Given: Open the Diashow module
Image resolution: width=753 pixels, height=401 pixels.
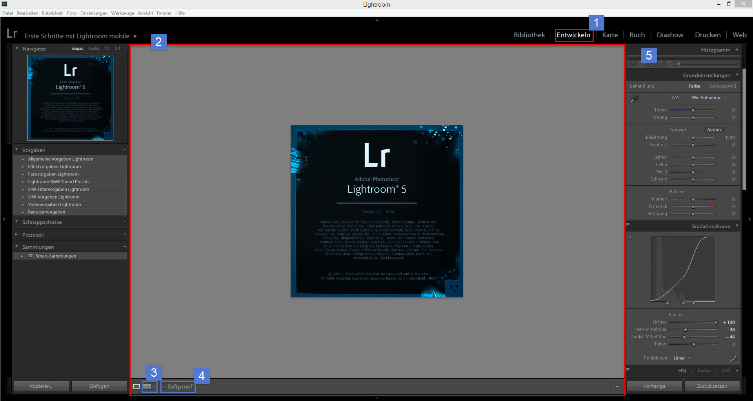Looking at the screenshot, I should 670,35.
